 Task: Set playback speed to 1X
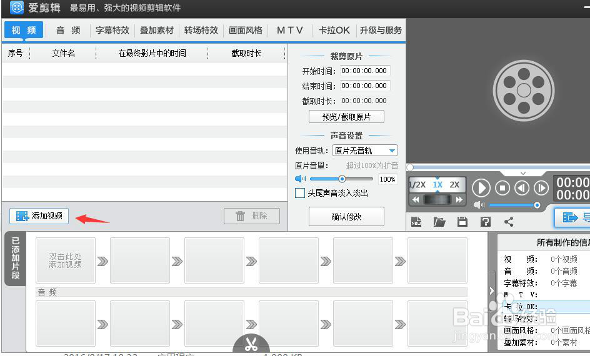pyautogui.click(x=437, y=185)
